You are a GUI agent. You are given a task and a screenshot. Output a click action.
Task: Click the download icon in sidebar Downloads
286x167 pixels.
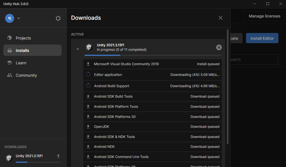click(x=58, y=156)
